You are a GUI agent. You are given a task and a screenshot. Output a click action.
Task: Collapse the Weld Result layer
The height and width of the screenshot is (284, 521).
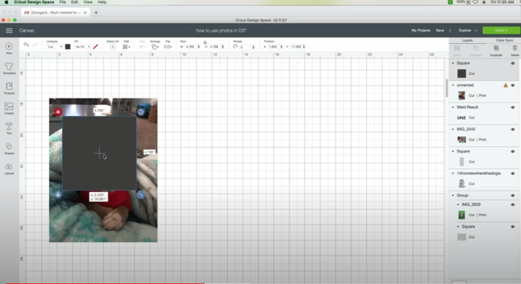[x=453, y=107]
